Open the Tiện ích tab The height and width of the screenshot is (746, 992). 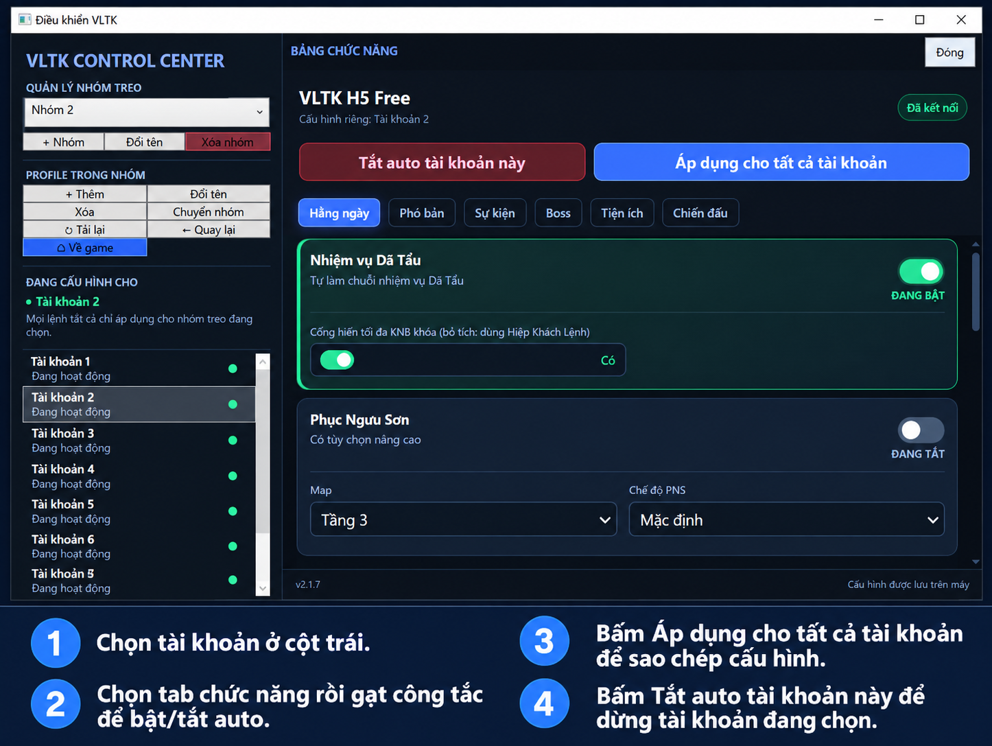(622, 213)
